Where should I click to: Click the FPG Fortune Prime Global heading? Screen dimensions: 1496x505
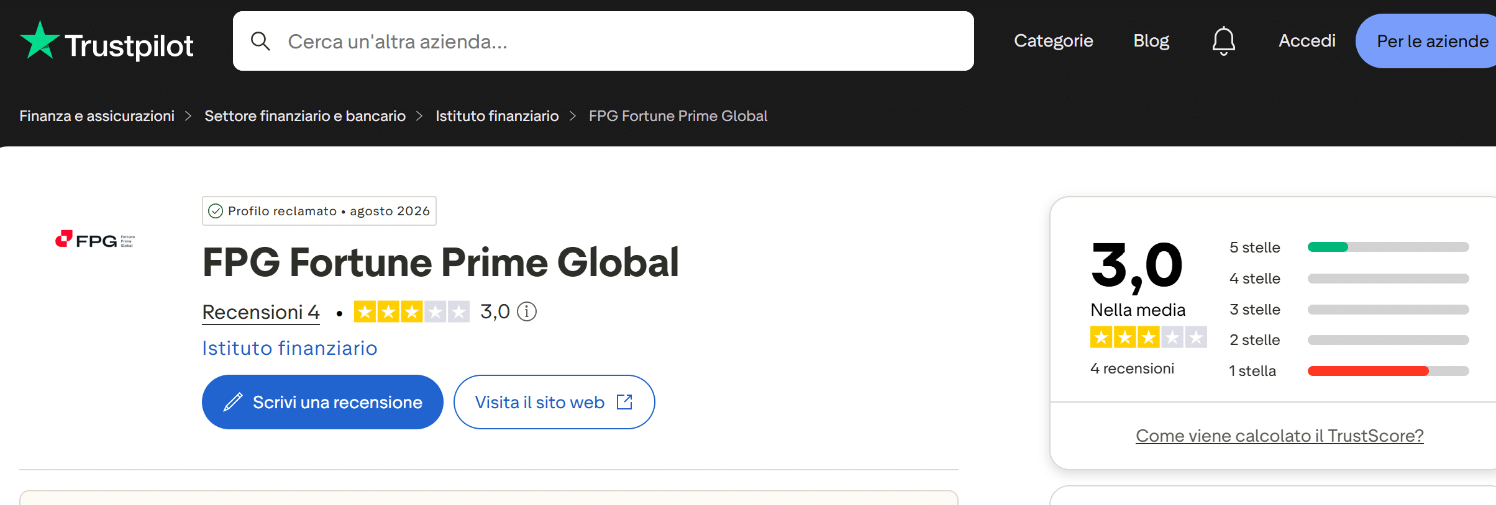440,262
